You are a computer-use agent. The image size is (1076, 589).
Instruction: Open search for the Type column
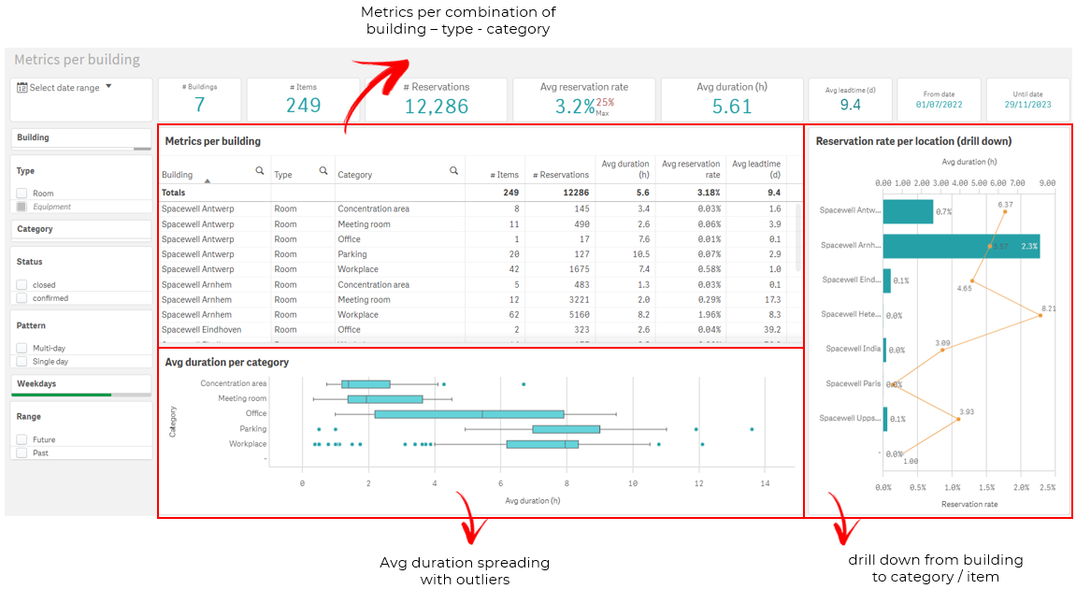pyautogui.click(x=323, y=170)
